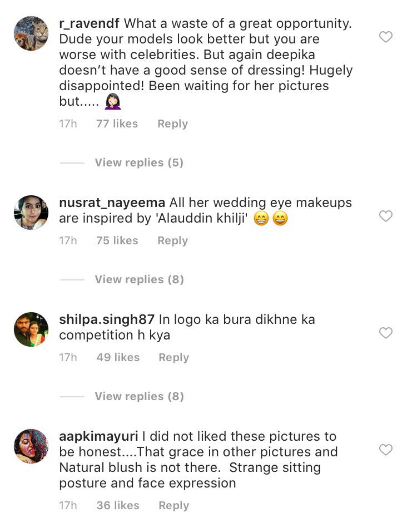Open the nusrat_nayeema username link
The height and width of the screenshot is (527, 417).
point(112,203)
